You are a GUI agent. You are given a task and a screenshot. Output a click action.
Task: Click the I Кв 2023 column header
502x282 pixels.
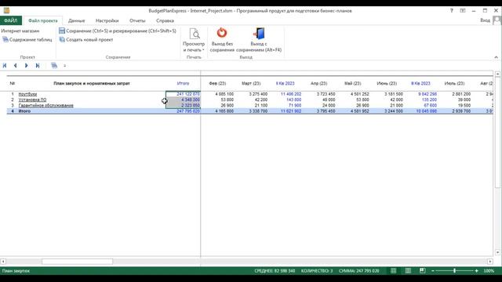point(285,84)
